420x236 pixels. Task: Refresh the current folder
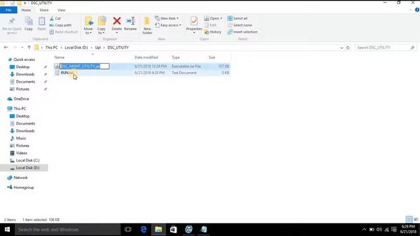click(348, 48)
